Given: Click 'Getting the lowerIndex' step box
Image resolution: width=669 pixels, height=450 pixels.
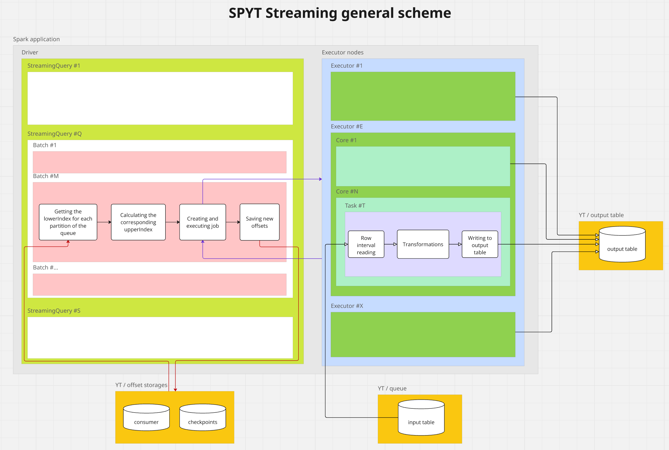Looking at the screenshot, I should pos(68,222).
